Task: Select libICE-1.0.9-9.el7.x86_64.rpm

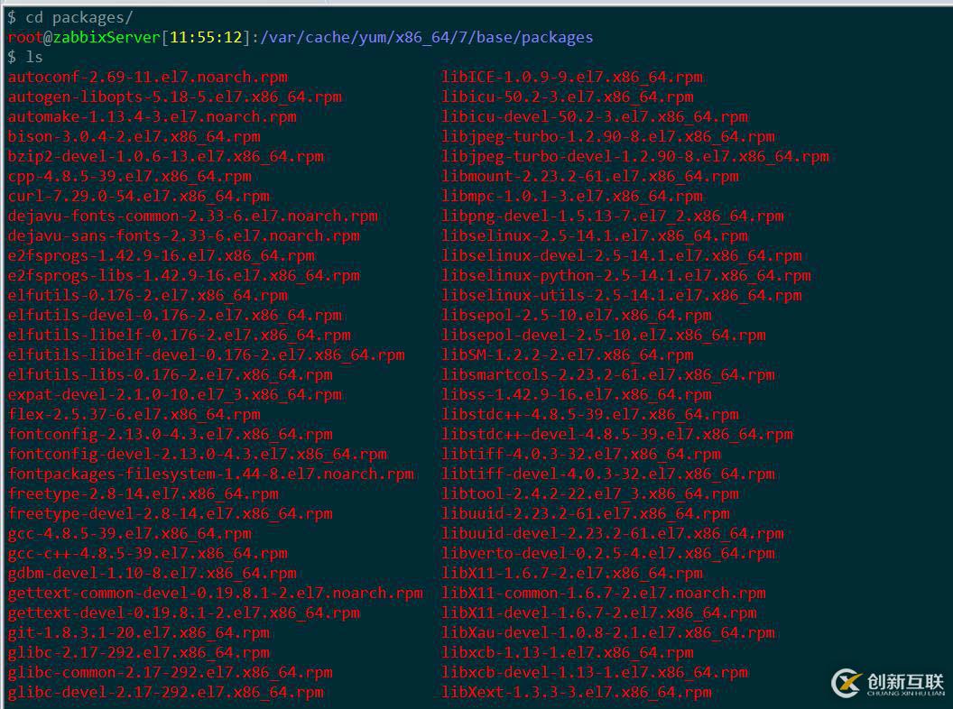Action: coord(572,78)
